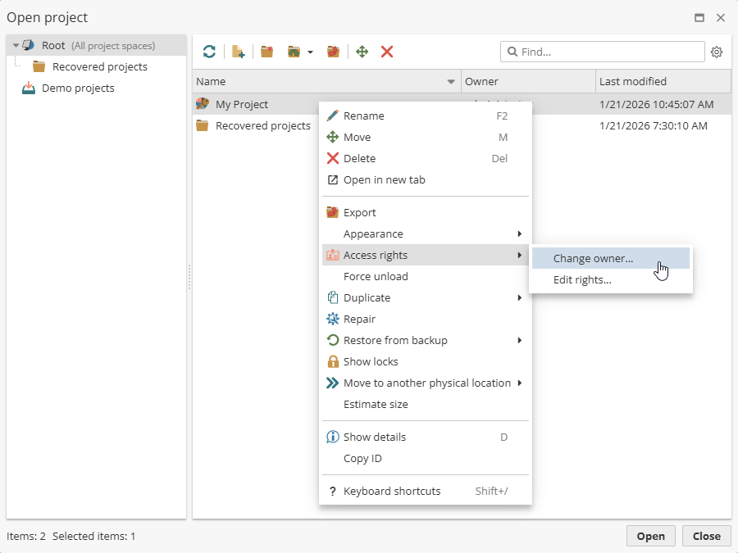The height and width of the screenshot is (553, 738).
Task: Click the Export icon in the toolbar
Action: point(333,52)
